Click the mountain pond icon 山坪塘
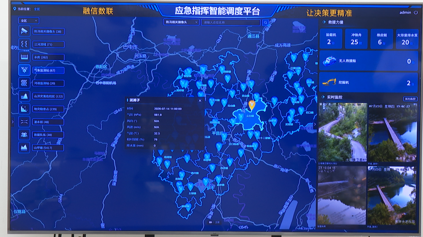423x237 pixels. [24, 147]
